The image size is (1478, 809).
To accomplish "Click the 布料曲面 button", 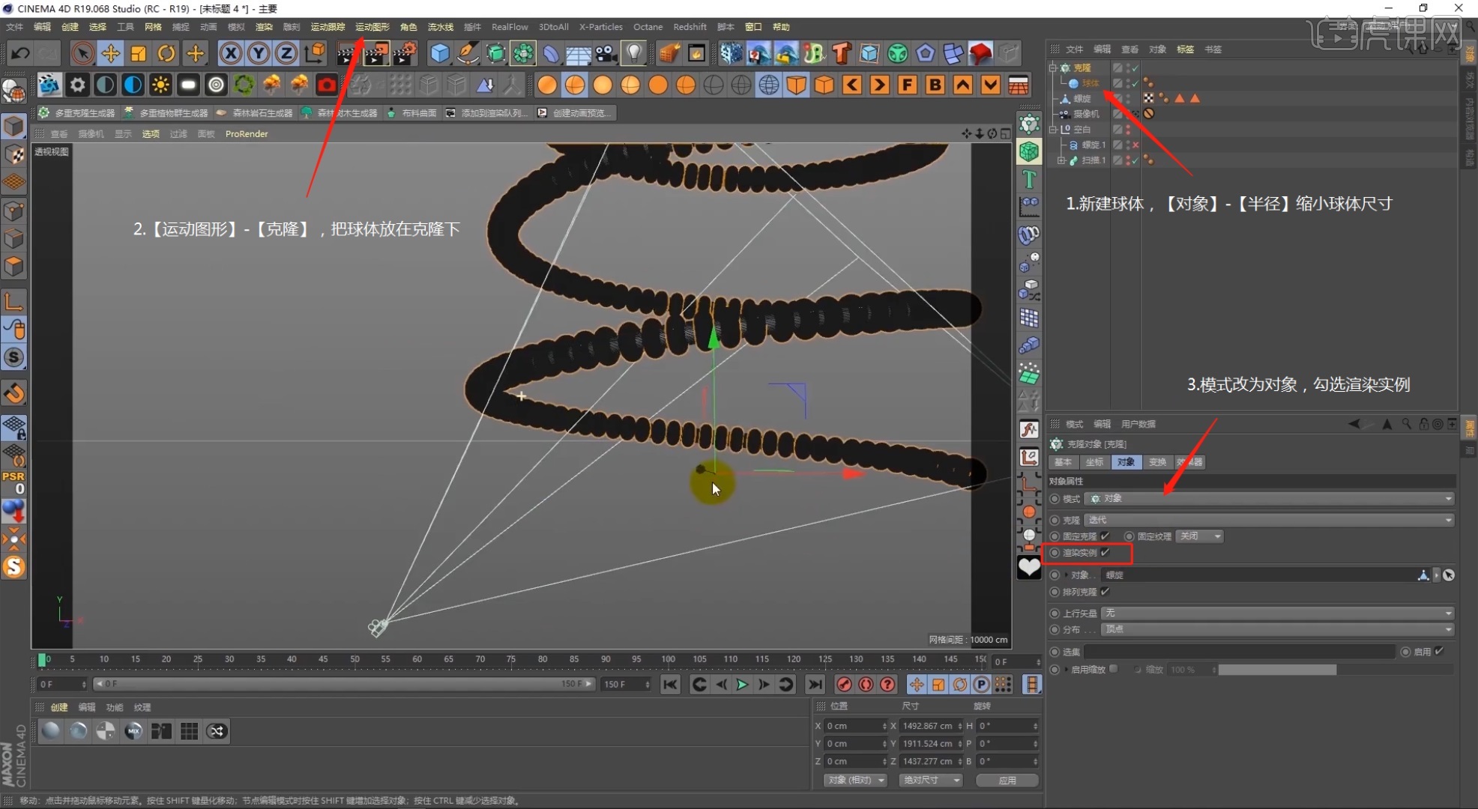I will [412, 113].
